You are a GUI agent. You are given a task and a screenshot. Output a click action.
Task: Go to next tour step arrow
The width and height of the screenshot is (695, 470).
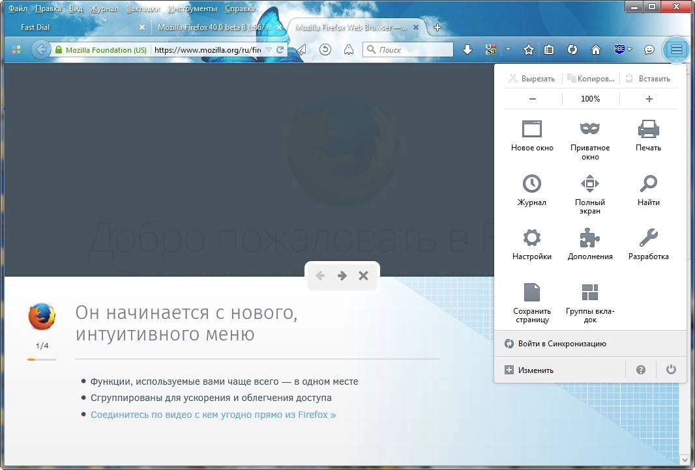[x=342, y=276]
